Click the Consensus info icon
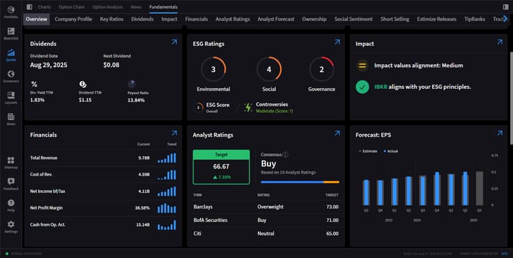This screenshot has height=258, width=513. 286,155
